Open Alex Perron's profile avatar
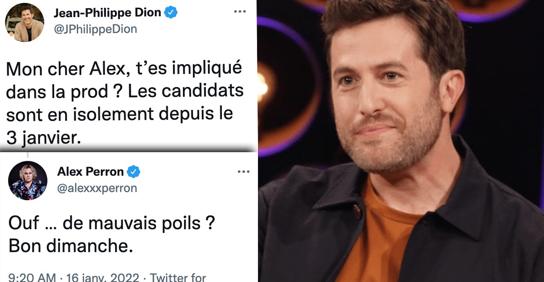544x282 pixels. 28,181
